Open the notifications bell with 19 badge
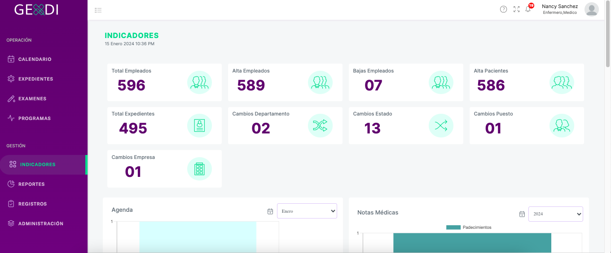Screen dimensions: 611x253 coord(528,9)
